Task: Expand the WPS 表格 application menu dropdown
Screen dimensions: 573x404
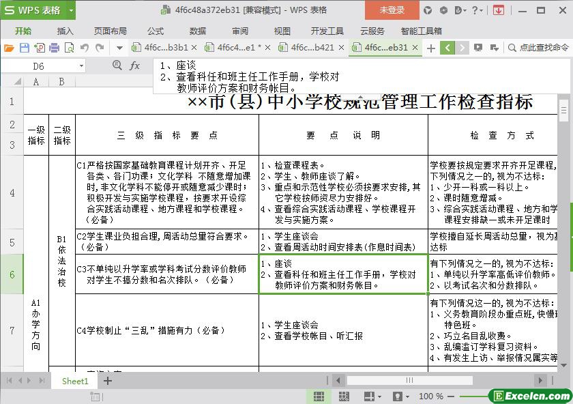Action: coord(72,10)
